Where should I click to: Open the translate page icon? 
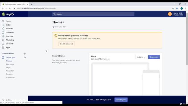[173, 9]
